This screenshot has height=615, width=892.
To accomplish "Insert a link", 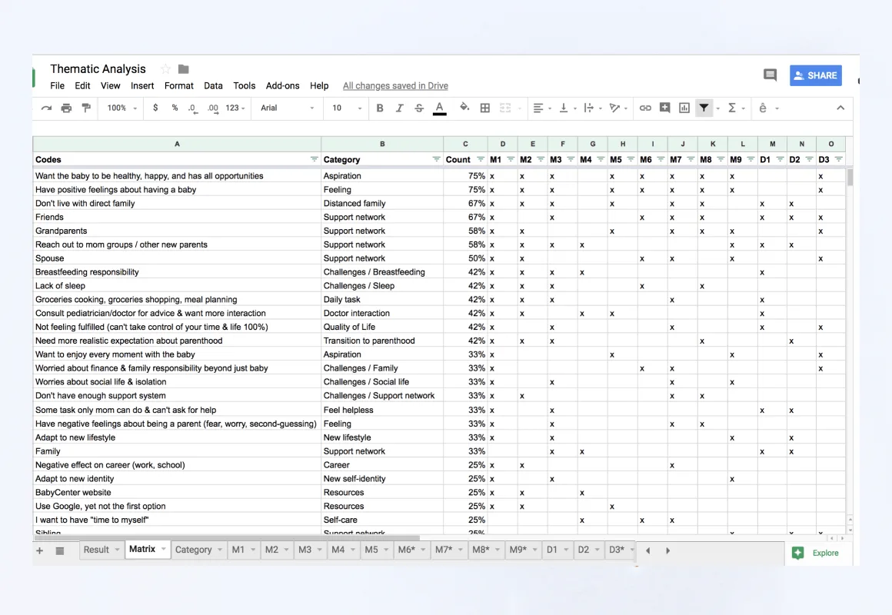I will coord(644,108).
